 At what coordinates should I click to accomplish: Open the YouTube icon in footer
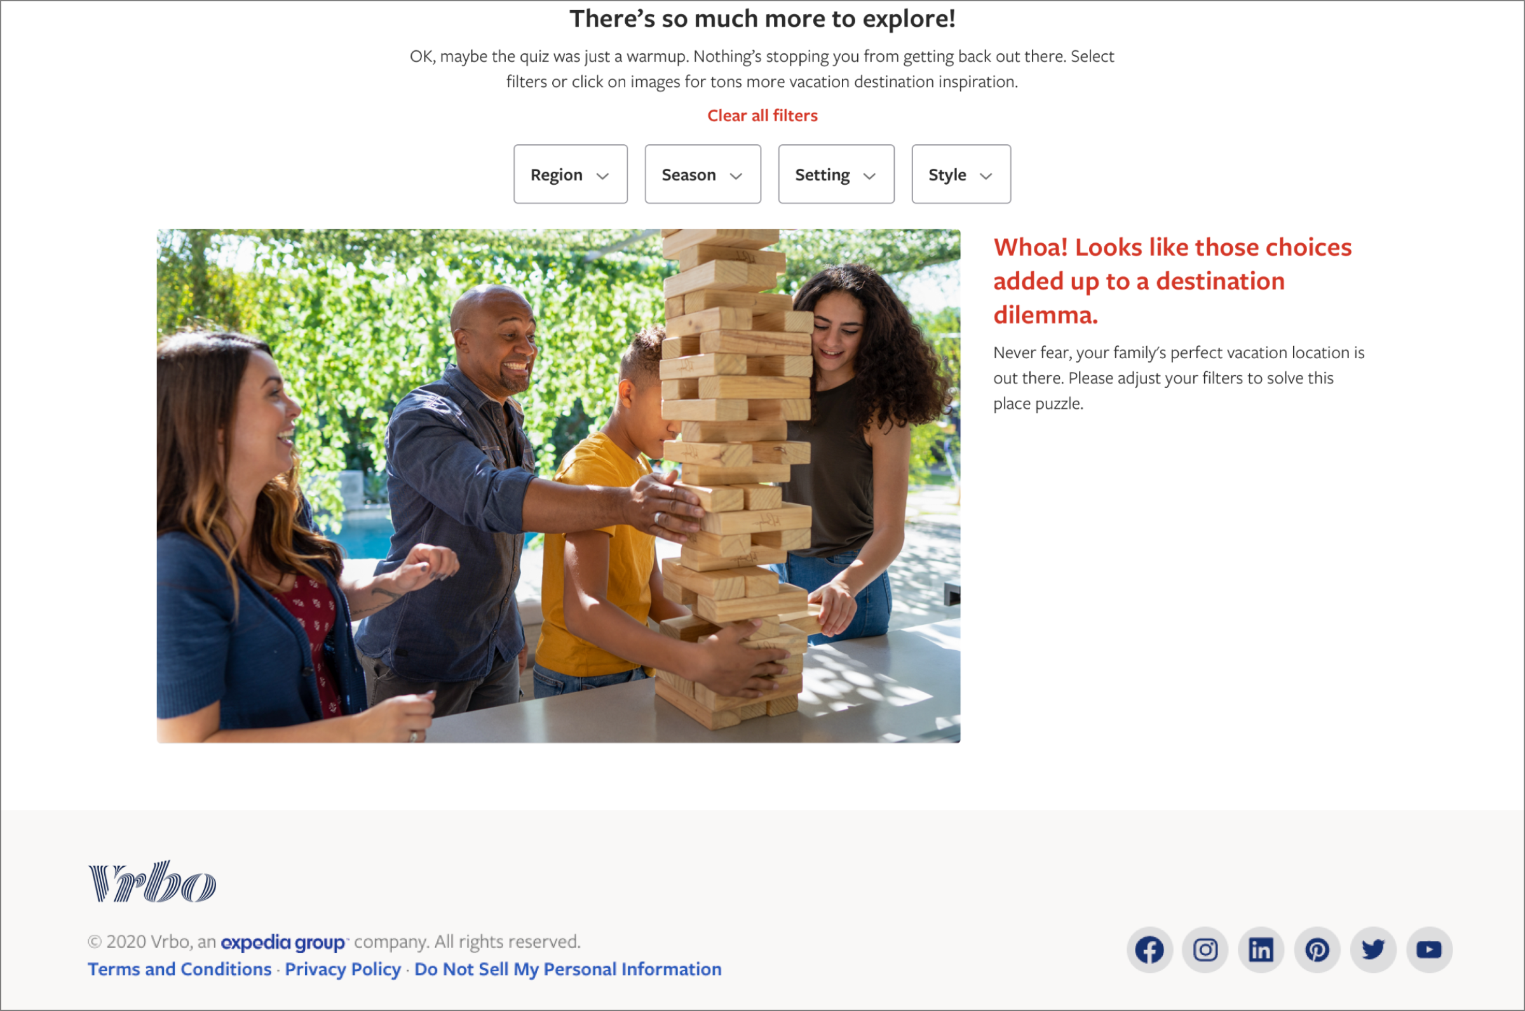coord(1430,950)
